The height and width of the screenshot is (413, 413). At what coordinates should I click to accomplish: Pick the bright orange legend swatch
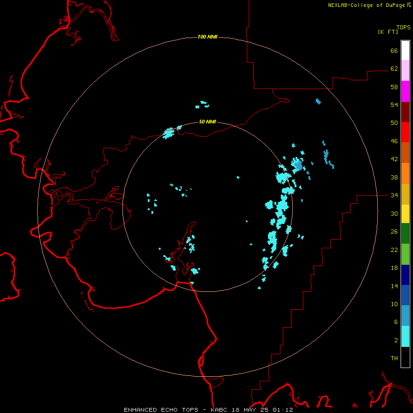405,173
